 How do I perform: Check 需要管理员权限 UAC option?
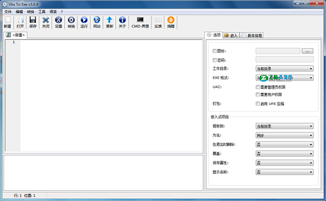click(x=258, y=87)
